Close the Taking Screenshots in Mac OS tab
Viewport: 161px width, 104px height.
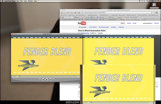tap(79, 20)
